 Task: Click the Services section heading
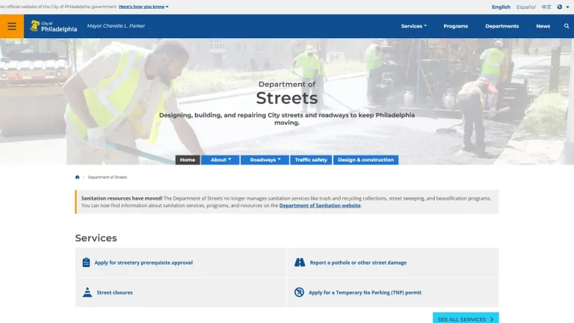96,238
